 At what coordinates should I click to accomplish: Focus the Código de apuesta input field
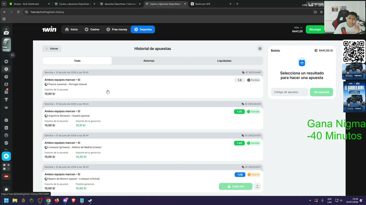(x=290, y=92)
